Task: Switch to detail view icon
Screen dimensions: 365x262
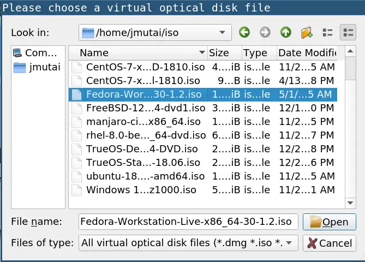Action: point(348,32)
